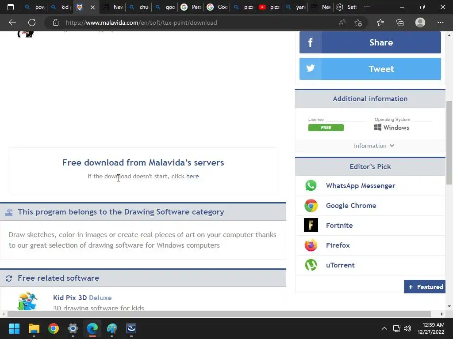Click the WhatsApp Messenger icon
Screen dimensions: 453x339
311,186
